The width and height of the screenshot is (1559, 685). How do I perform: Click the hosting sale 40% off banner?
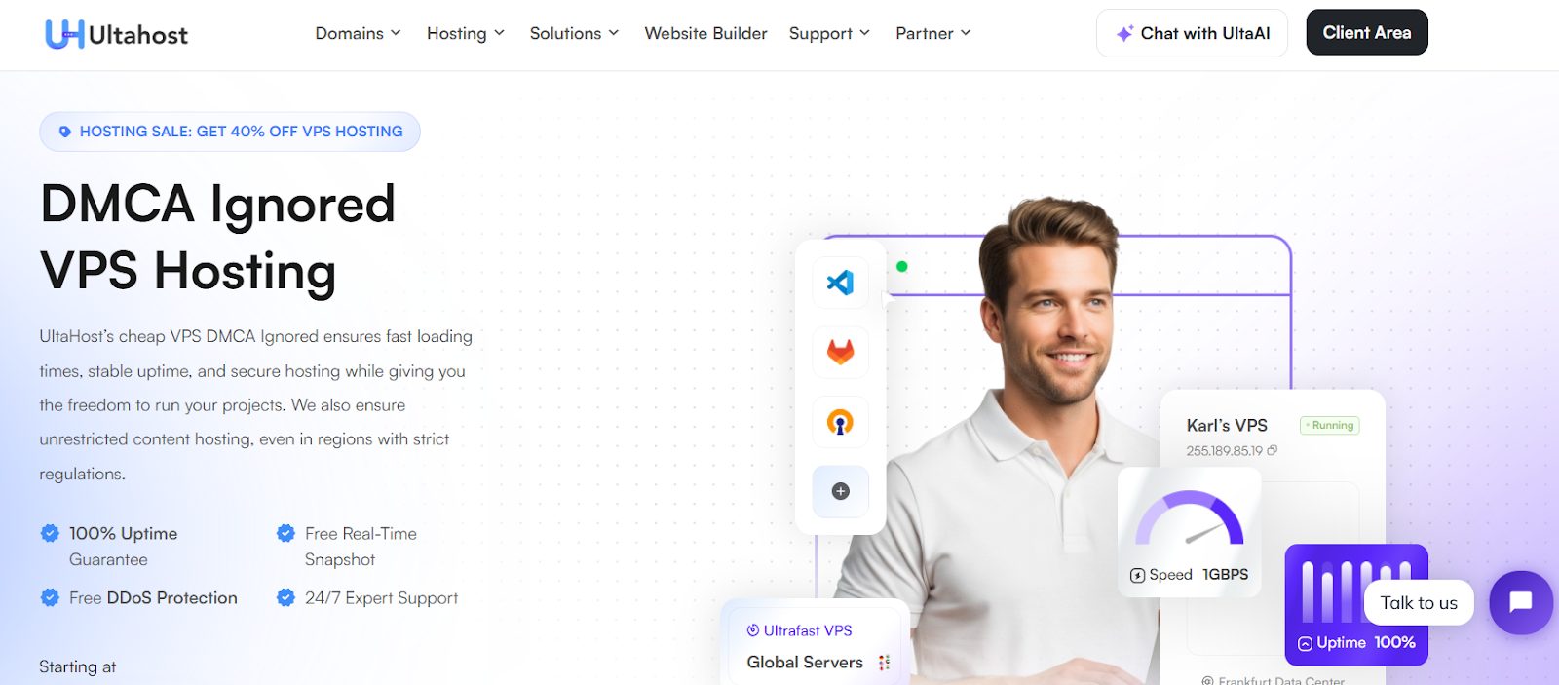(230, 132)
